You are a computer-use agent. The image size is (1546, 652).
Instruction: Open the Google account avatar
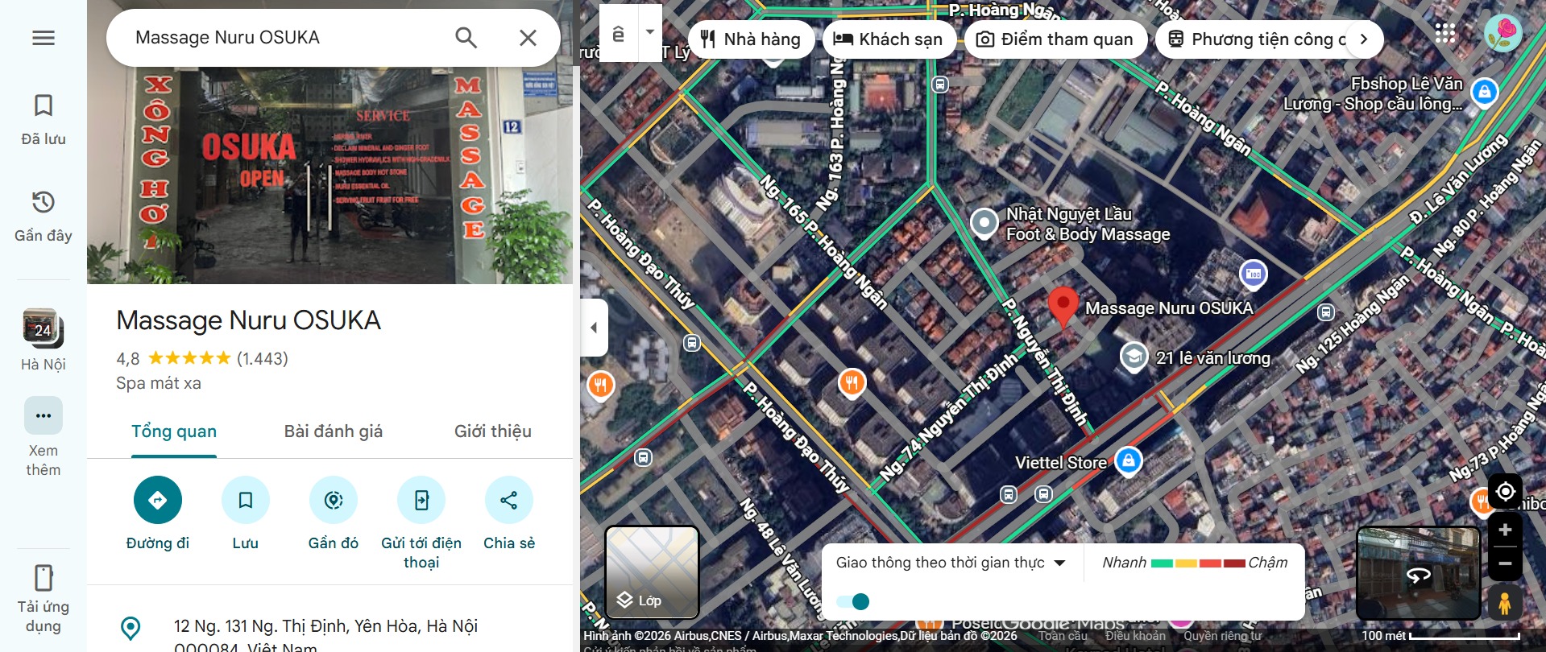1503,33
